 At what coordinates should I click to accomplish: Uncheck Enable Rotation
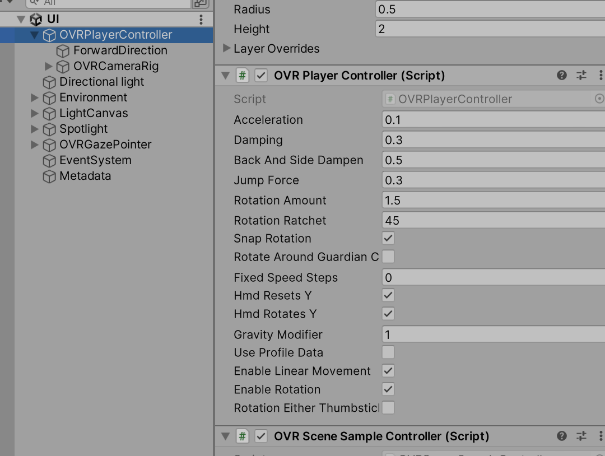[x=388, y=389]
